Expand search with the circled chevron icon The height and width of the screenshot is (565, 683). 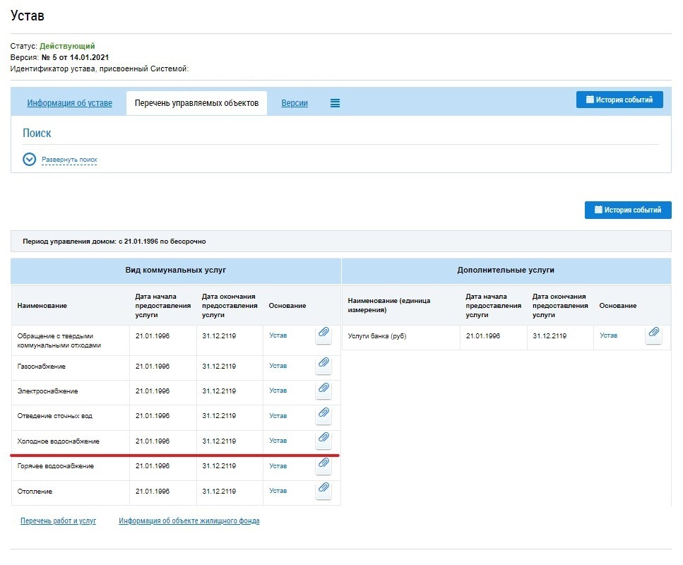[x=29, y=160]
